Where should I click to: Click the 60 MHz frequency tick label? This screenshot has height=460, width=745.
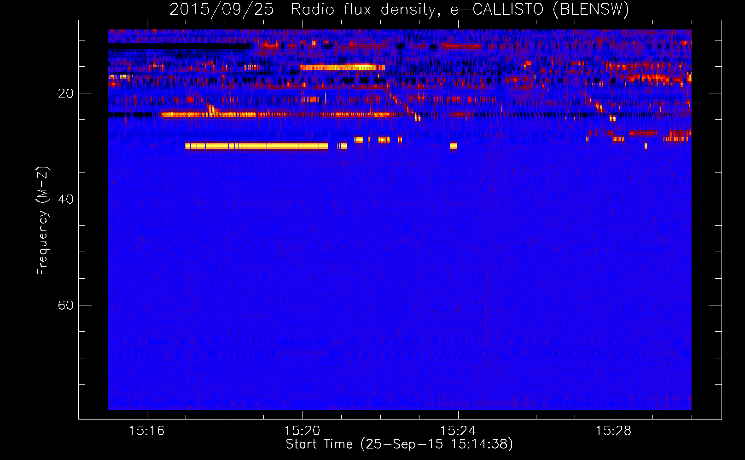[66, 305]
